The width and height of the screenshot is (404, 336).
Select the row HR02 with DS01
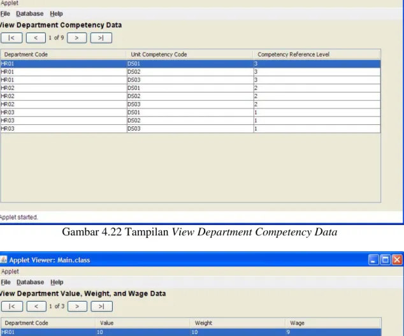pyautogui.click(x=191, y=88)
